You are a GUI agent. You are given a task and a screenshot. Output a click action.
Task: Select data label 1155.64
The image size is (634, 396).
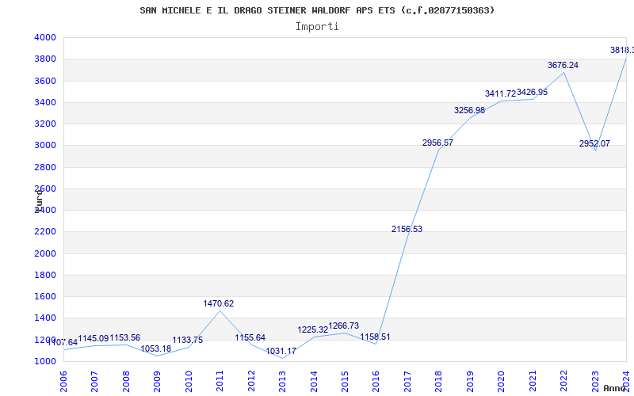250,338
